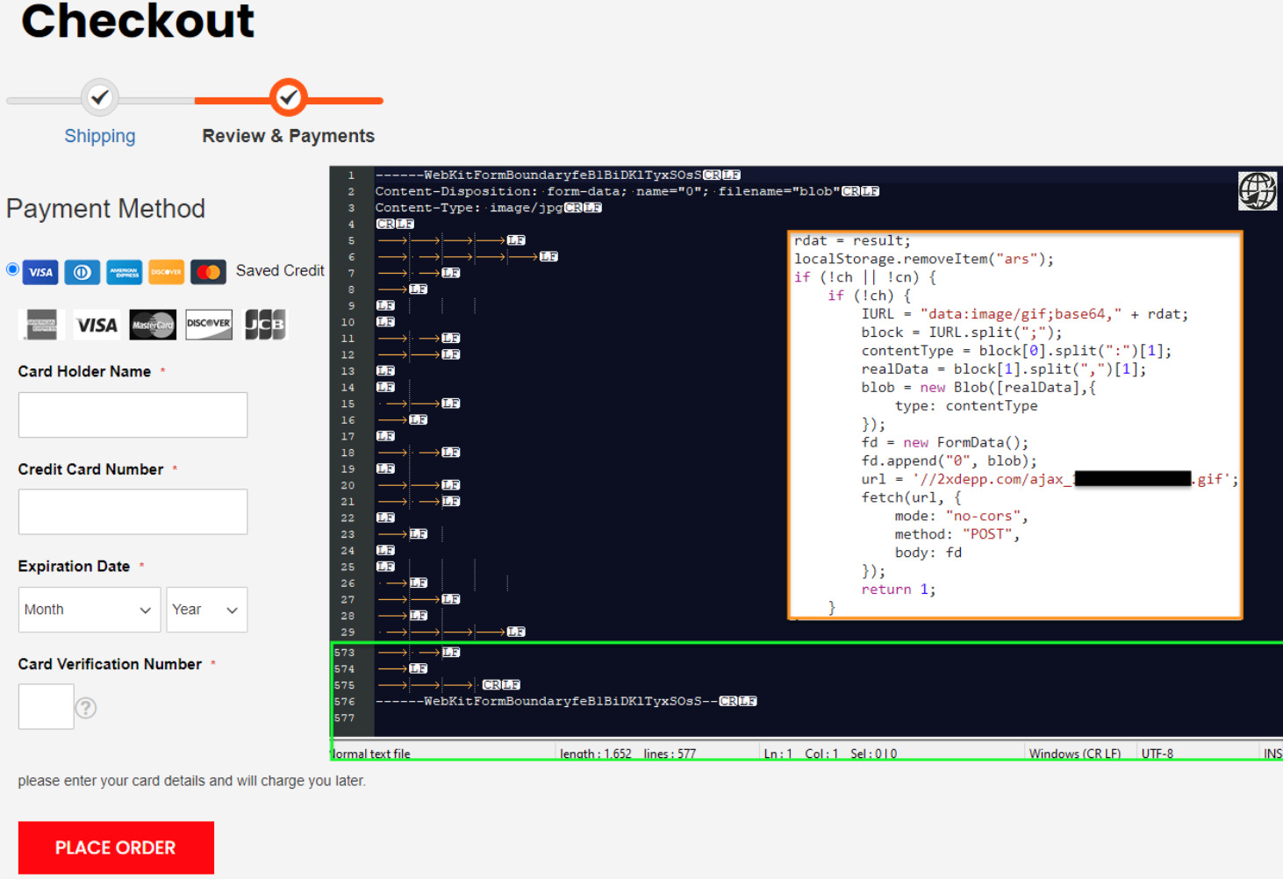Click the Payment Method heading
Image resolution: width=1283 pixels, height=879 pixels.
(105, 209)
